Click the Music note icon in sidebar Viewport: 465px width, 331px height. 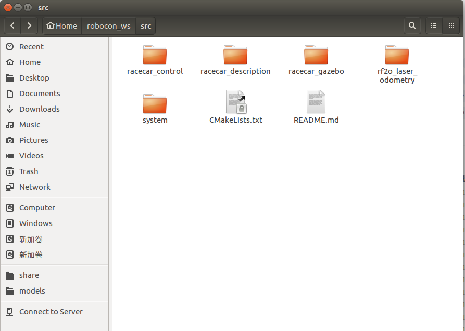click(x=10, y=125)
